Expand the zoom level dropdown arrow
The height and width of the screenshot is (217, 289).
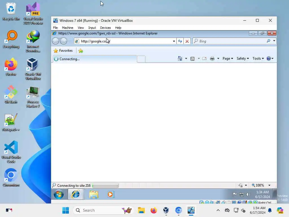pyautogui.click(x=269, y=185)
